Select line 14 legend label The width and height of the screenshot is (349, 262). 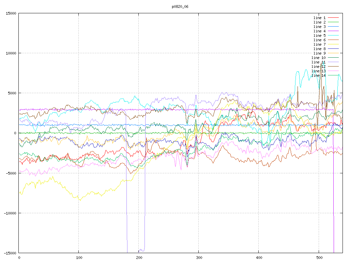pos(318,75)
